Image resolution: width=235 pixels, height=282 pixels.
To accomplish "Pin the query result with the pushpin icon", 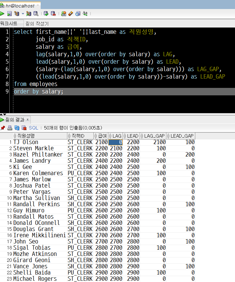I will [x=3, y=128].
